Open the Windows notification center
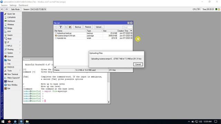Screen dimensions: 221x124 click(215, 122)
